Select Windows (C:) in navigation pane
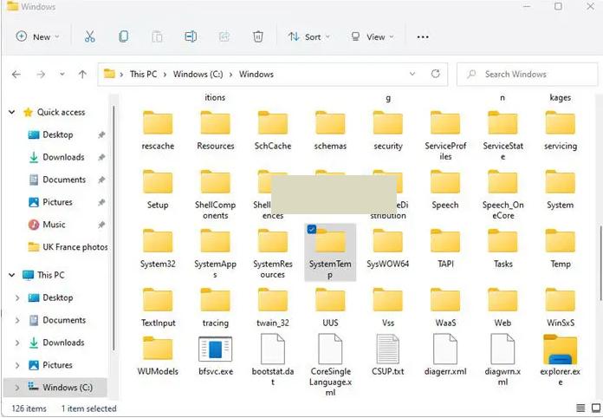This screenshot has width=603, height=418. [x=55, y=387]
